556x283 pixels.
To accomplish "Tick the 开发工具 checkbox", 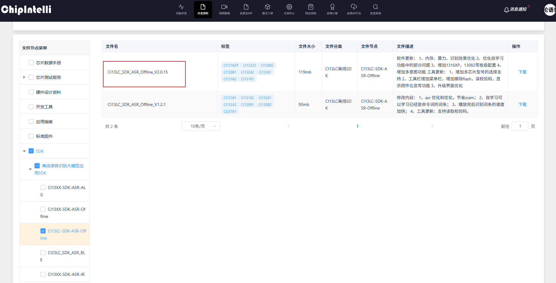I will 31,107.
